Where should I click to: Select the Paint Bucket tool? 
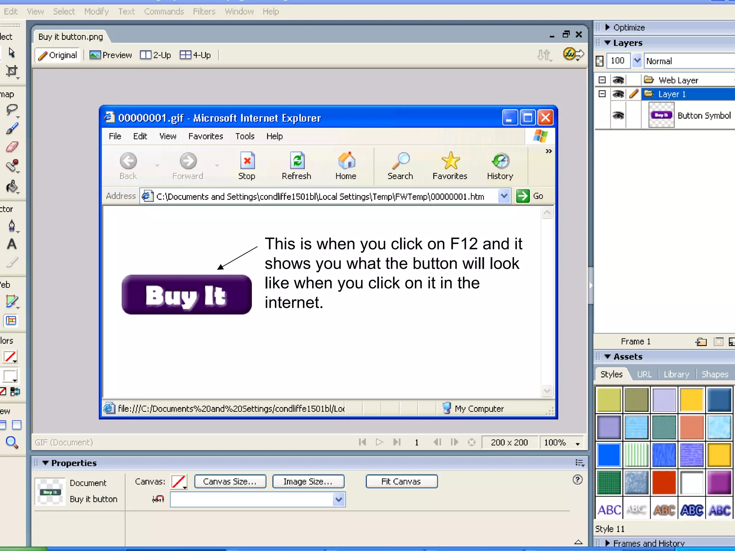click(12, 187)
